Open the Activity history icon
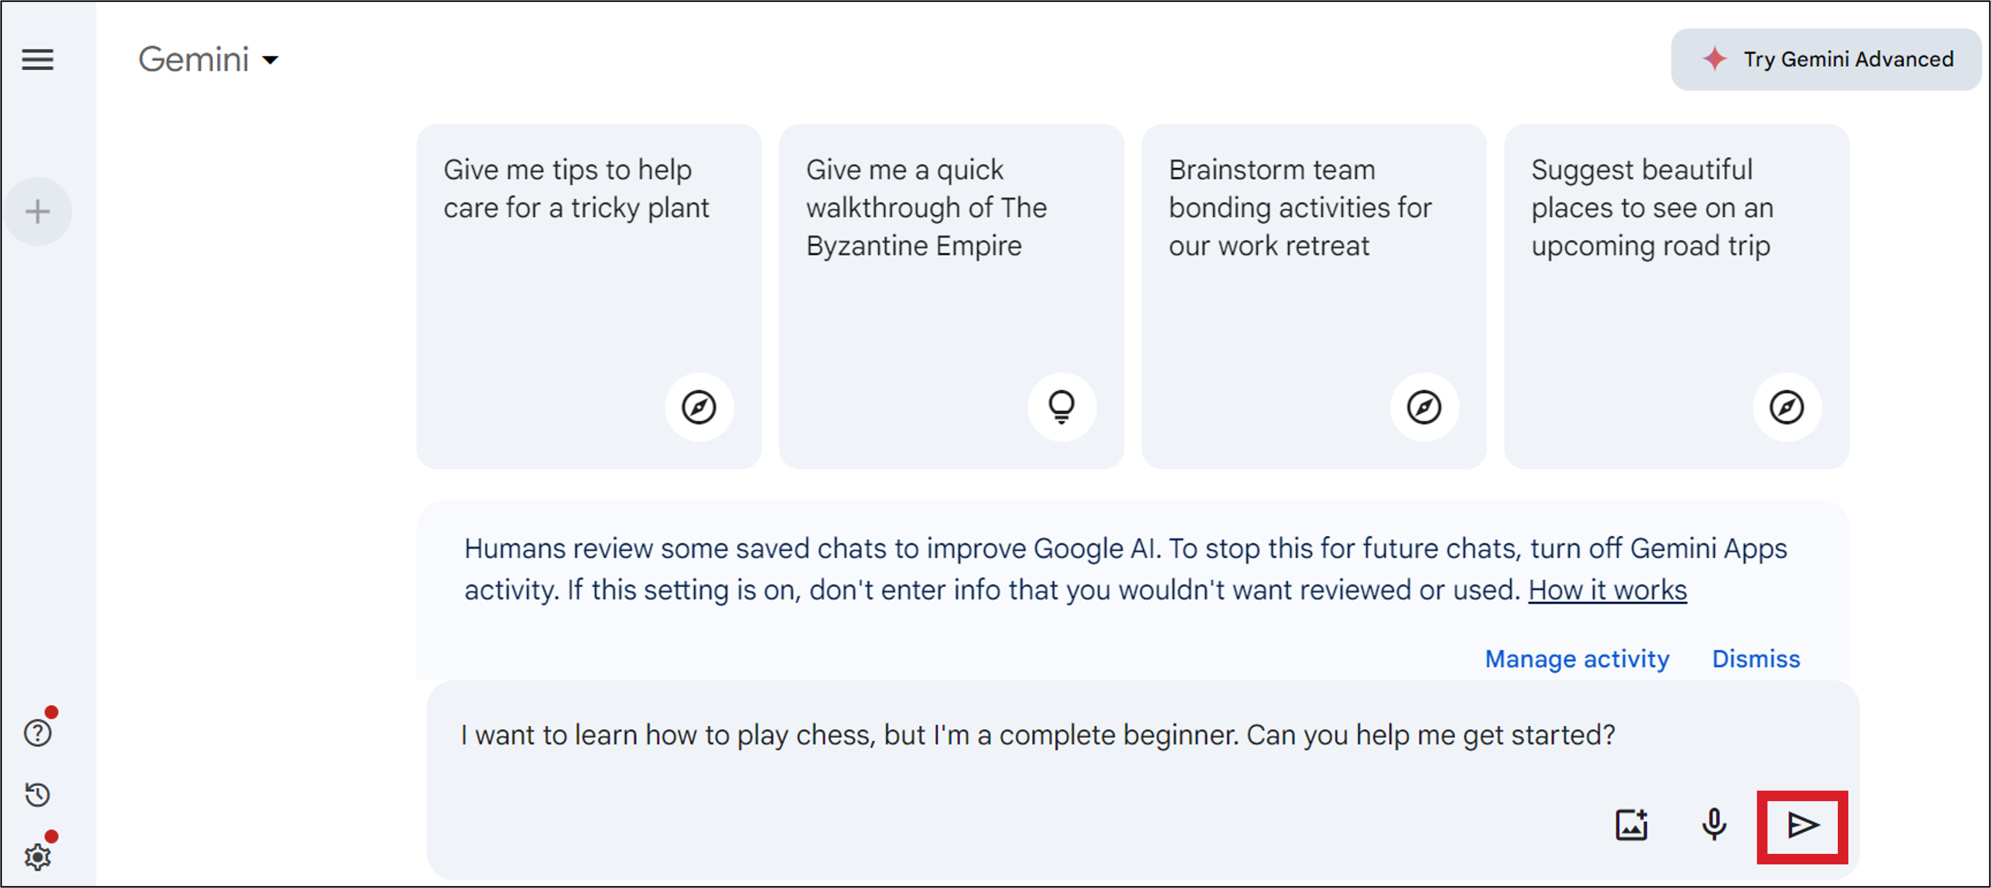The height and width of the screenshot is (888, 1991). point(37,795)
